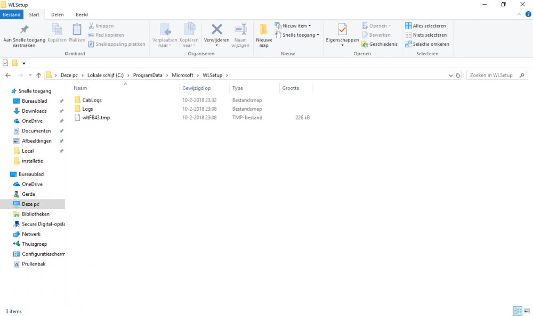This screenshot has height=316, width=533.
Task: Create a folder with the Nieuwe map icon
Action: pyautogui.click(x=263, y=33)
